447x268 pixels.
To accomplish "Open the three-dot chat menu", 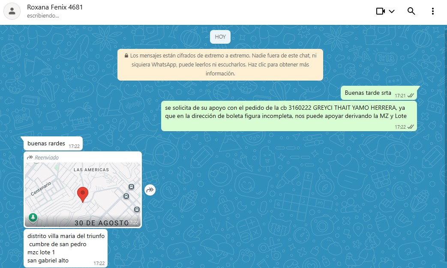I will click(x=433, y=12).
